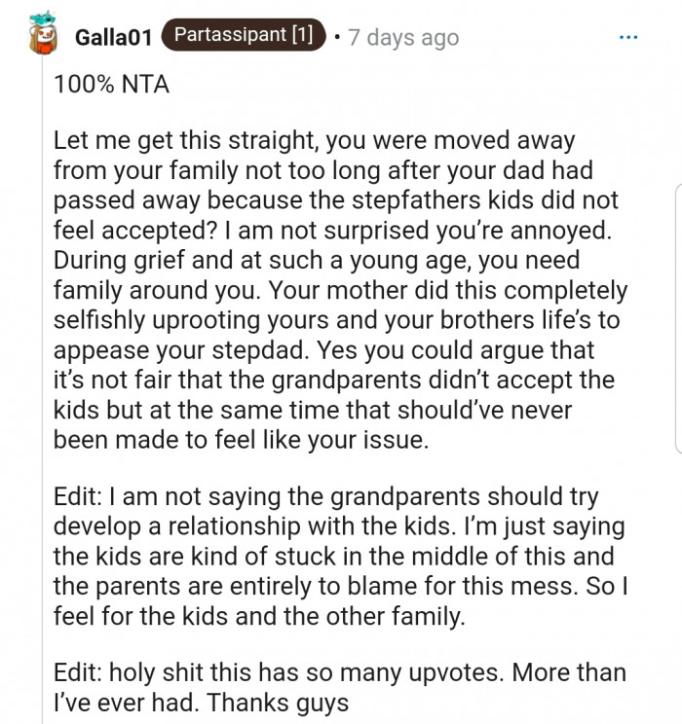This screenshot has width=682, height=724.
Task: Click the "100% NTA" verdict line
Action: coord(112,85)
